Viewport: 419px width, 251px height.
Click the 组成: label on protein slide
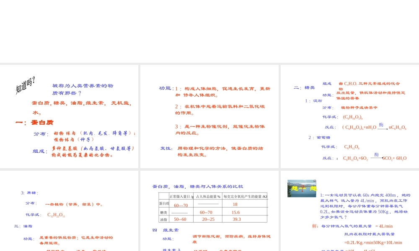[x=40, y=151]
